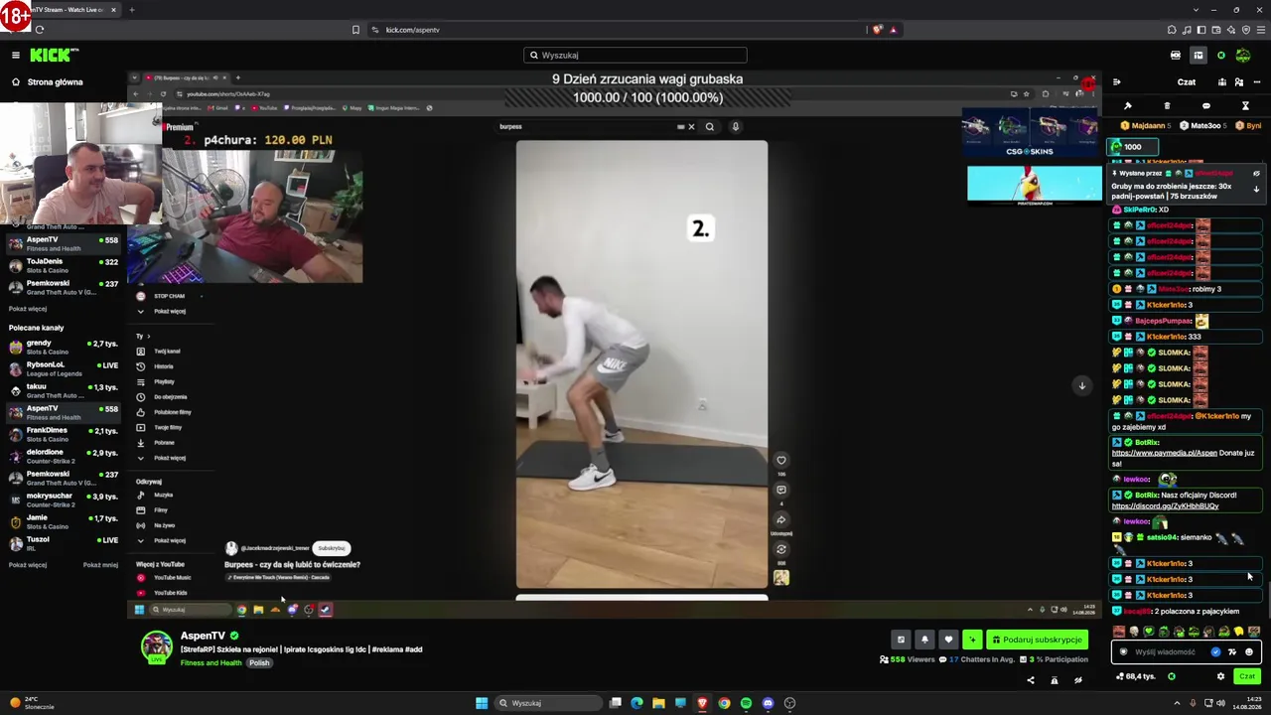Image resolution: width=1271 pixels, height=715 pixels.
Task: Click the moderation hammer icon in chat
Action: (x=1128, y=106)
